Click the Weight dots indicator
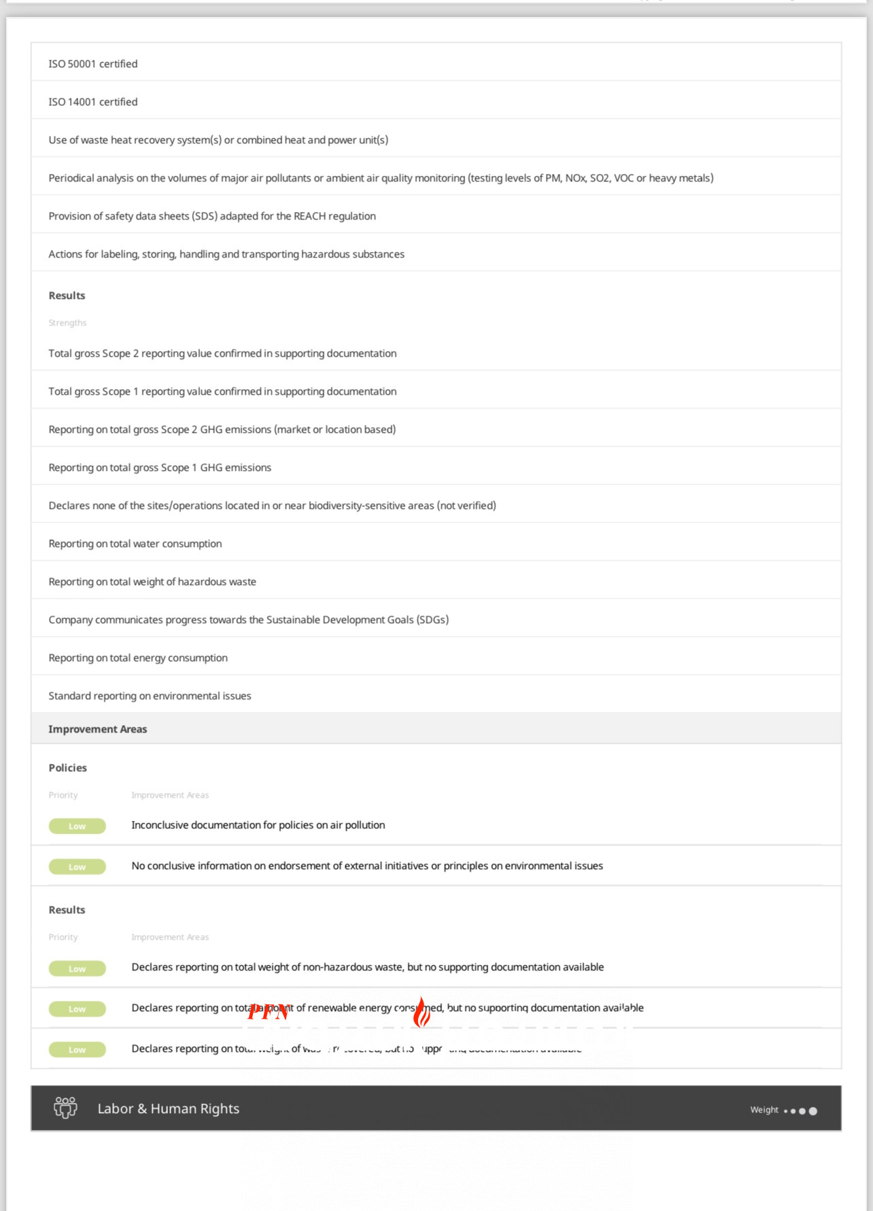 pyautogui.click(x=800, y=1110)
